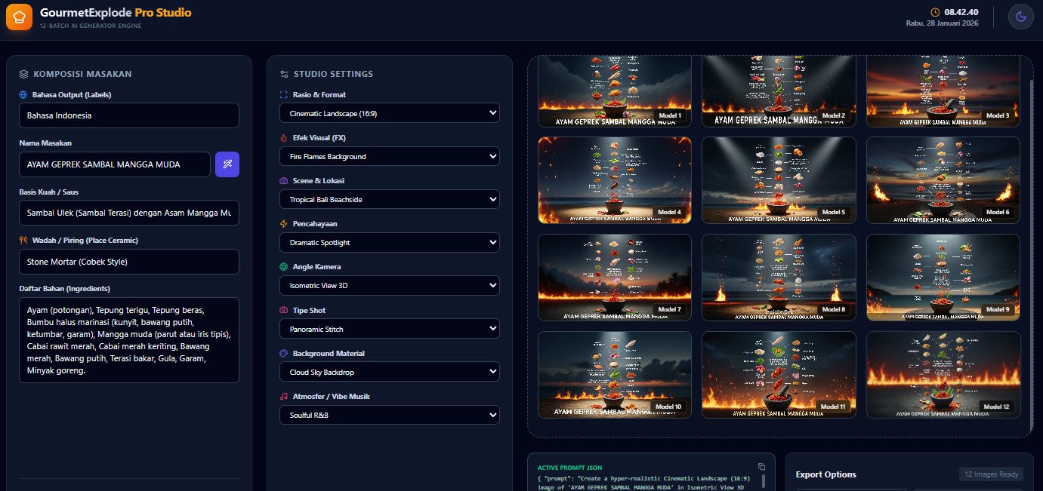Image resolution: width=1043 pixels, height=491 pixels.
Task: Click the Export Options heading
Action: click(826, 474)
